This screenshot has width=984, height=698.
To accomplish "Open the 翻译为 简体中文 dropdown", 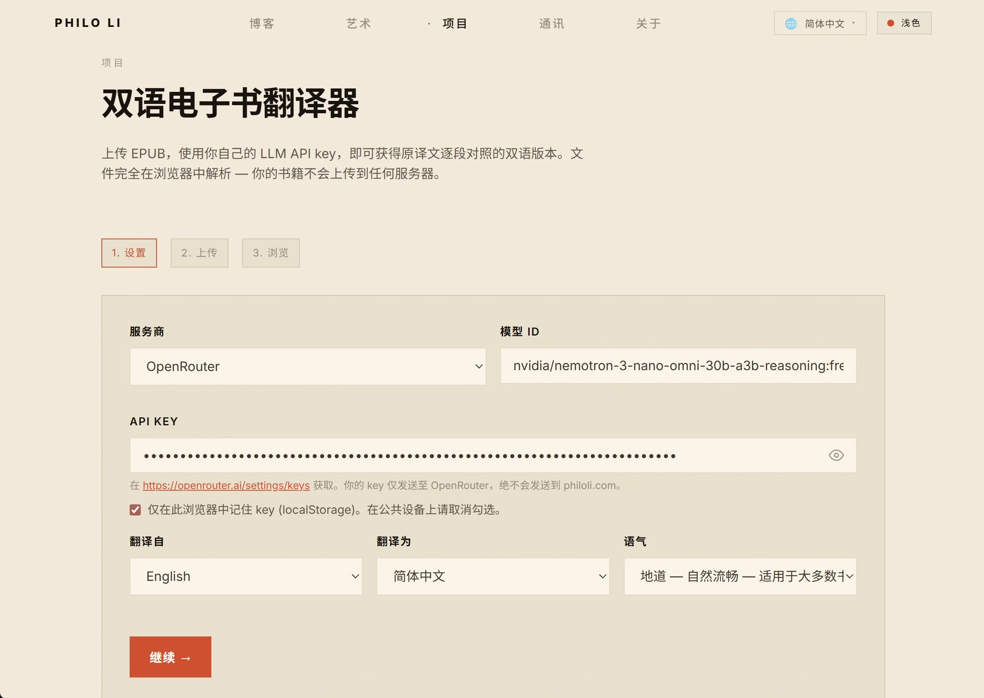I will [493, 576].
